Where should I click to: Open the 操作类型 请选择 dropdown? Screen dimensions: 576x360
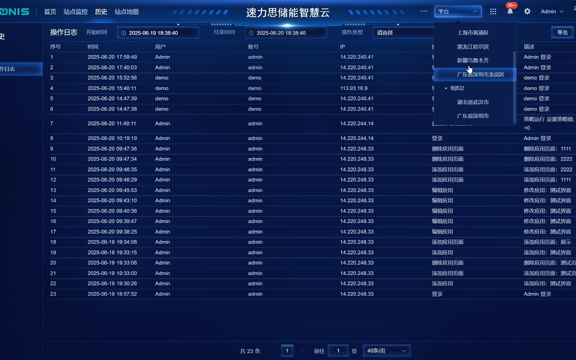tap(403, 33)
